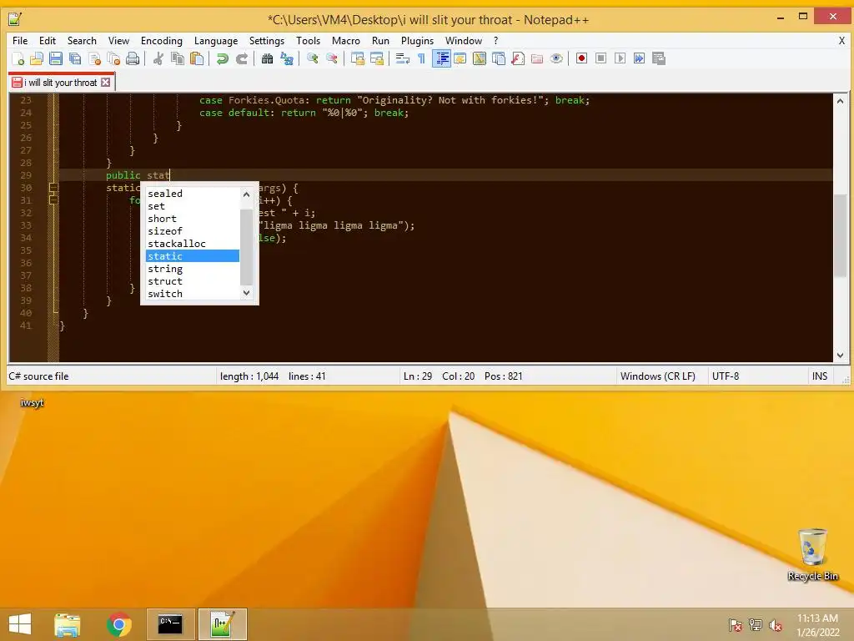Click the Open file folder icon
This screenshot has height=641, width=854.
point(37,58)
